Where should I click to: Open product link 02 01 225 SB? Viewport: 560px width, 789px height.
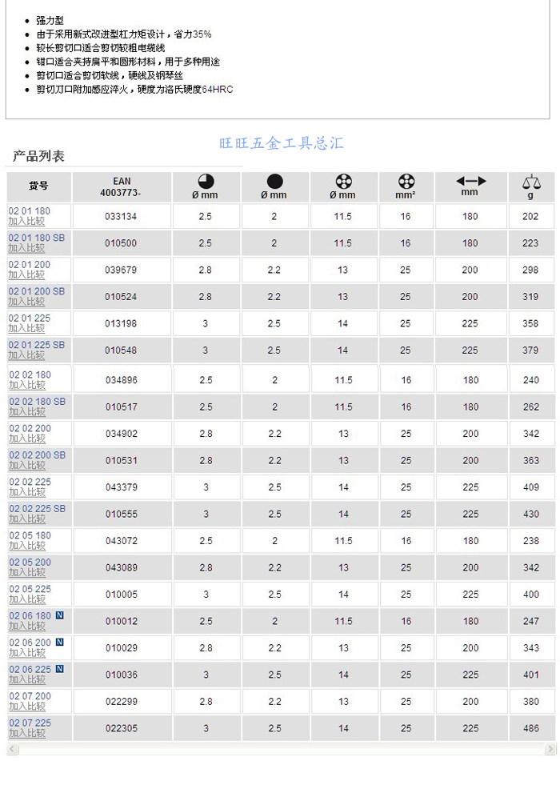pyautogui.click(x=36, y=345)
